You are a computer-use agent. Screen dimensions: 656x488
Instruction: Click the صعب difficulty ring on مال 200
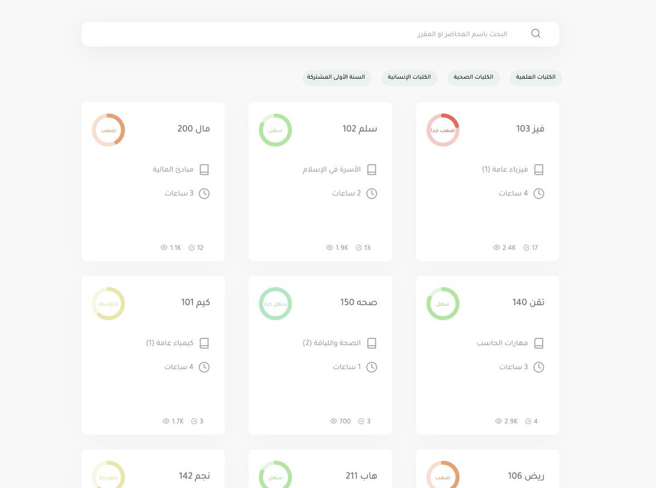tap(108, 130)
